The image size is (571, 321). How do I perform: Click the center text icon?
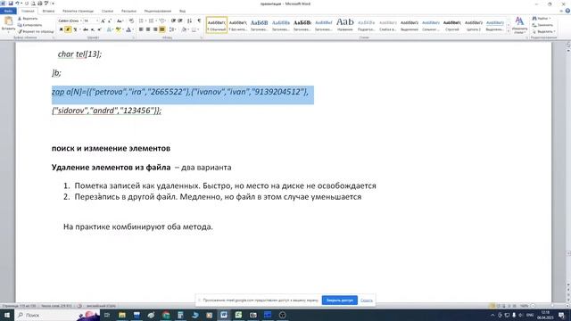tap(148, 29)
